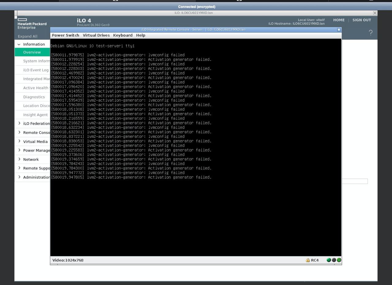The image size is (392, 285).
Task: Click the Hewlett Packard Enterprise logo
Action: tap(32, 24)
